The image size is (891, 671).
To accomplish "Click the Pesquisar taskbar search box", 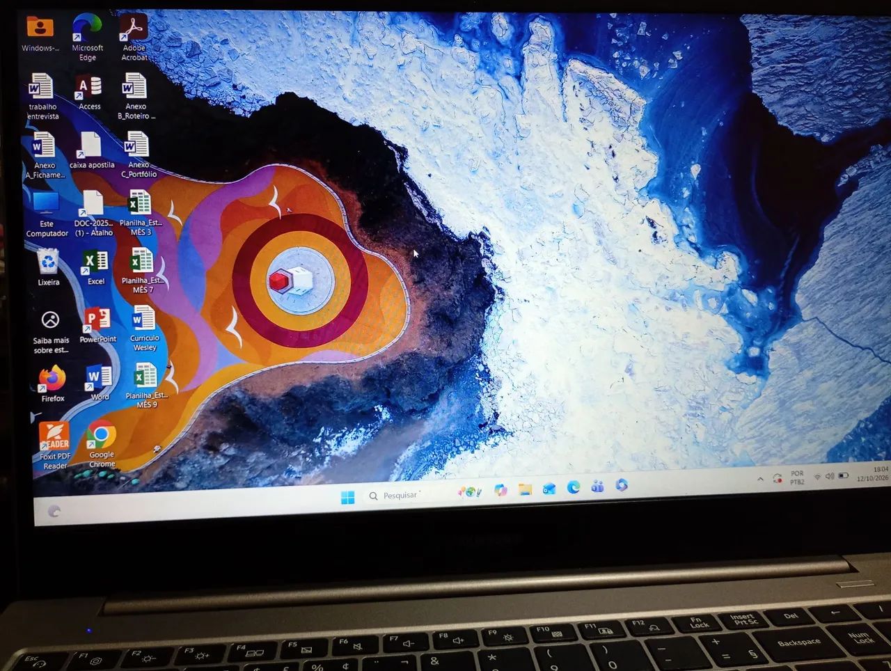I will pyautogui.click(x=408, y=495).
